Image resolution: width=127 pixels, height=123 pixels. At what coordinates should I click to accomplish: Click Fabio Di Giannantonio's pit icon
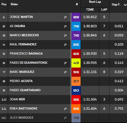[x=65, y=63]
